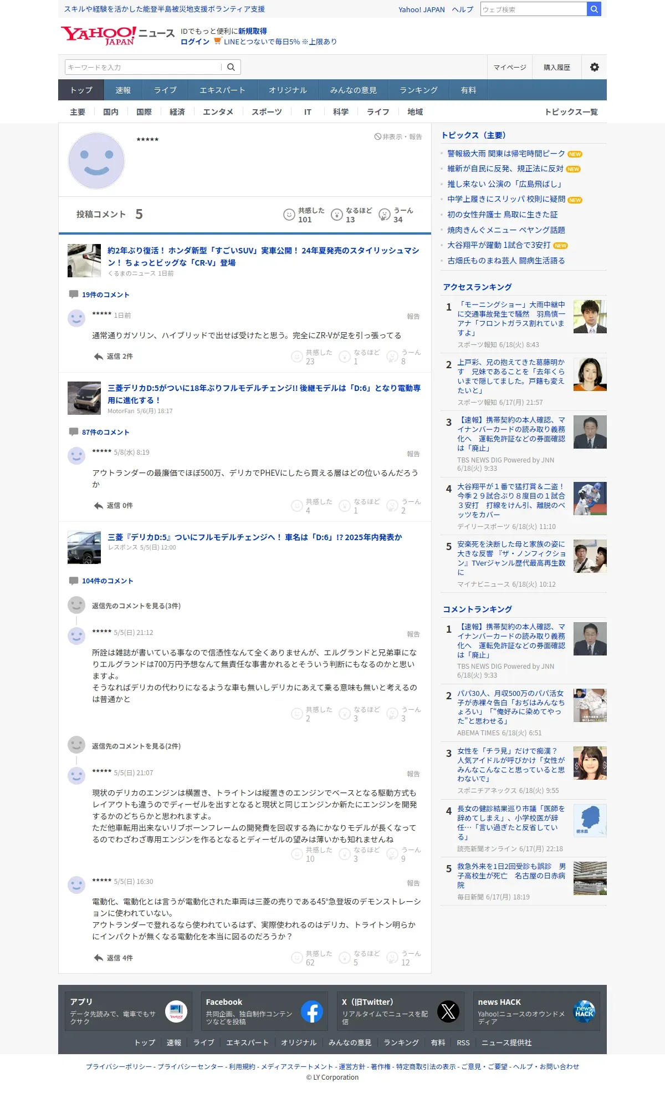This screenshot has width=665, height=1093.
Task: Open comment ranking パパ30人 article
Action: click(x=511, y=707)
